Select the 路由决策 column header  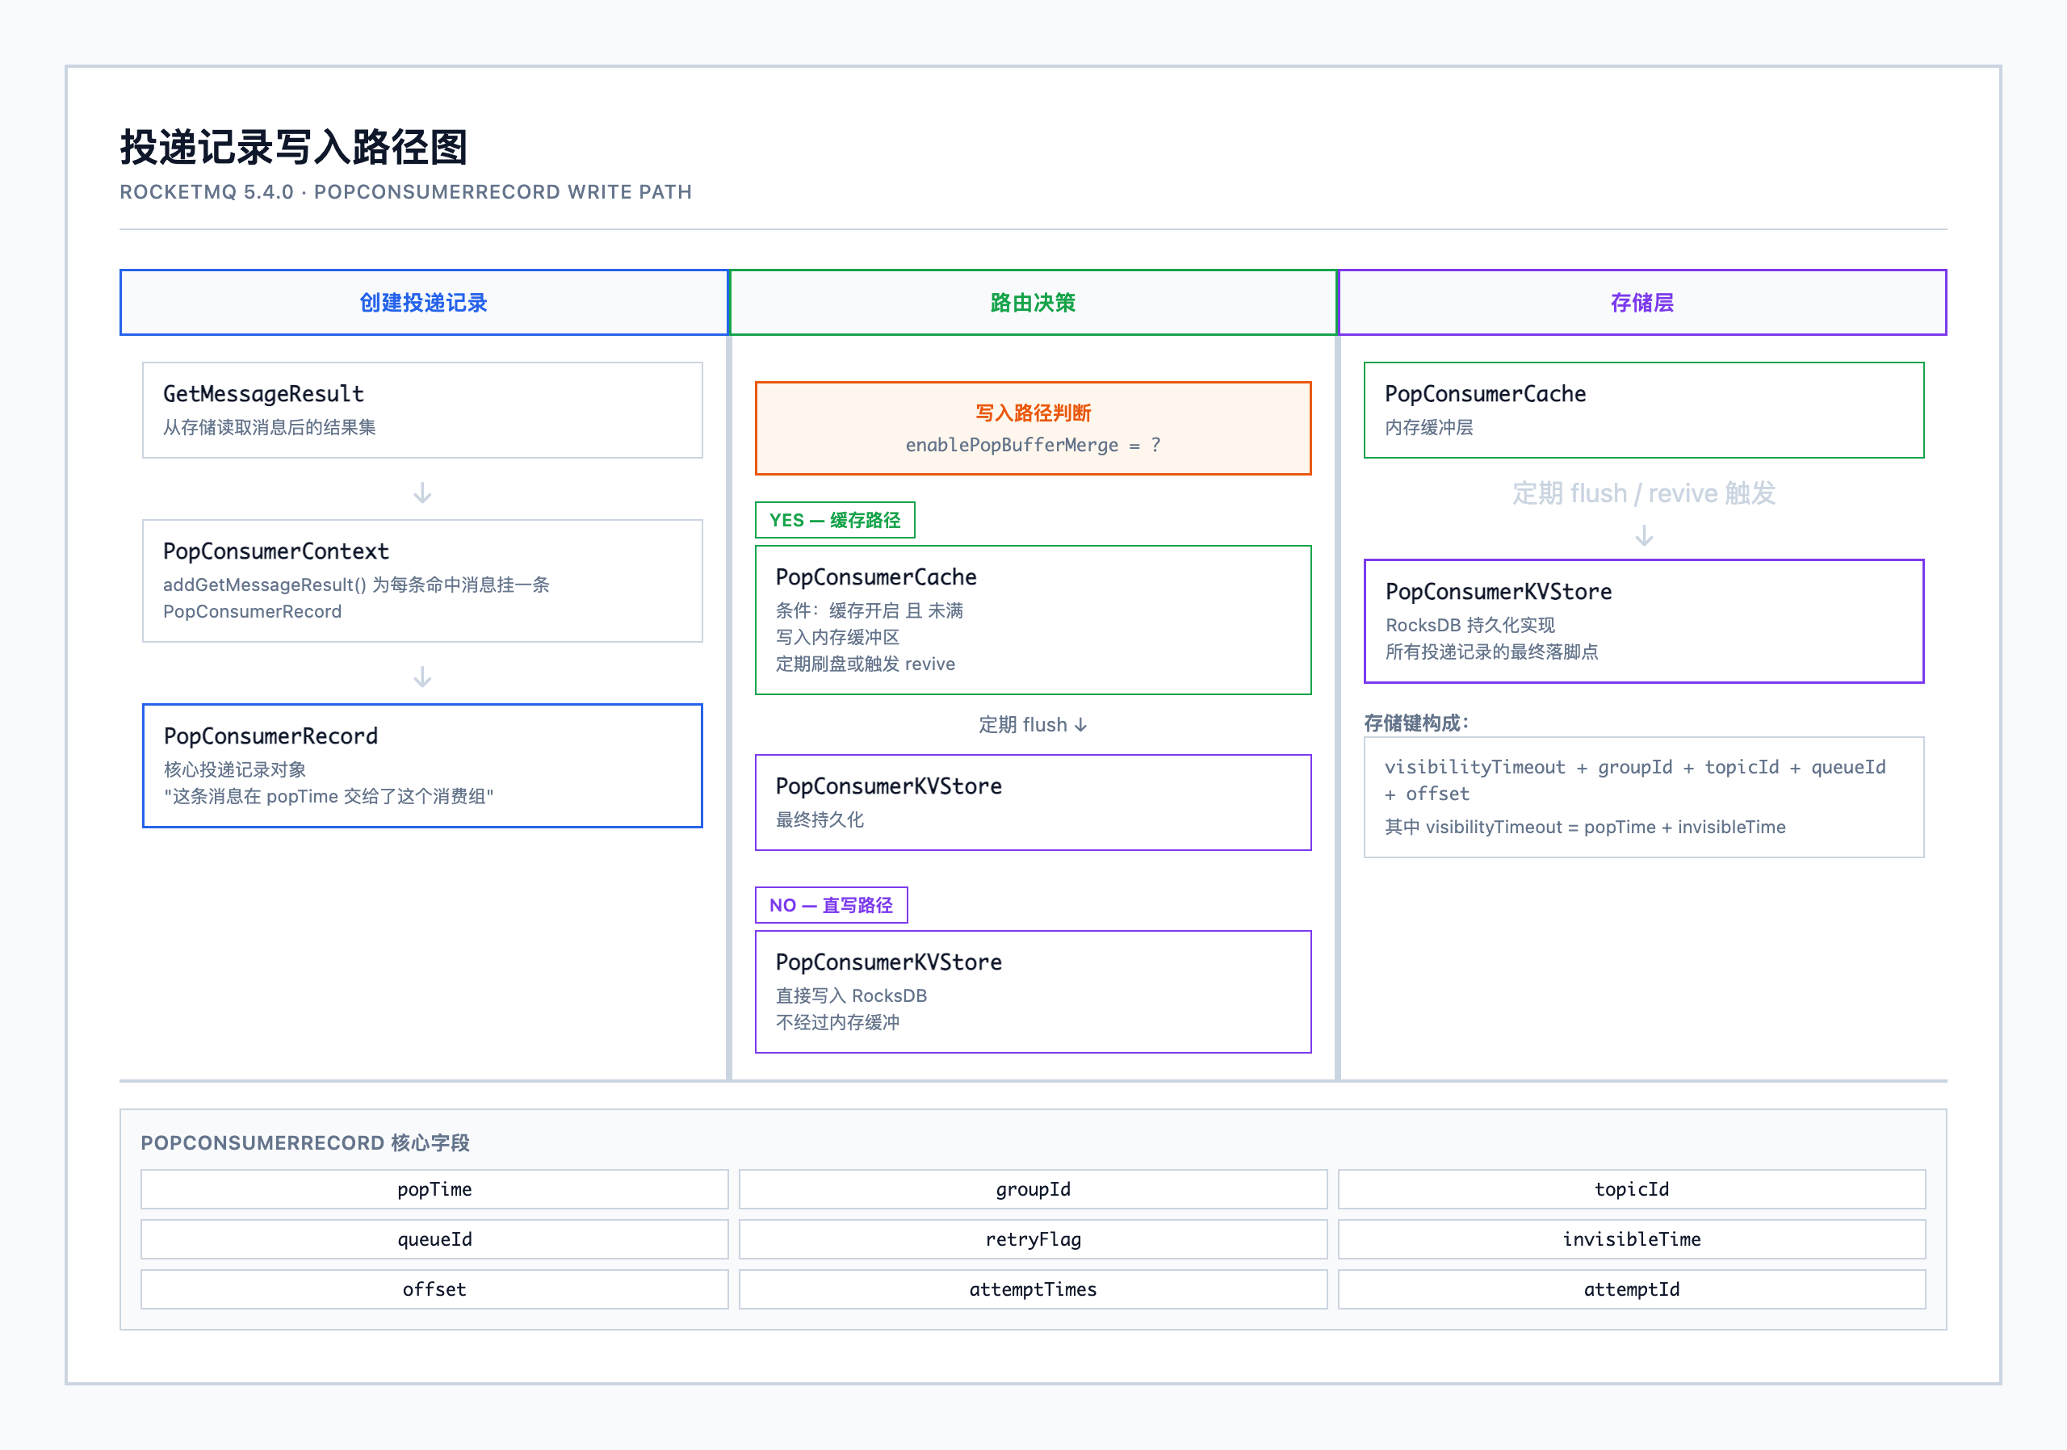click(1033, 303)
